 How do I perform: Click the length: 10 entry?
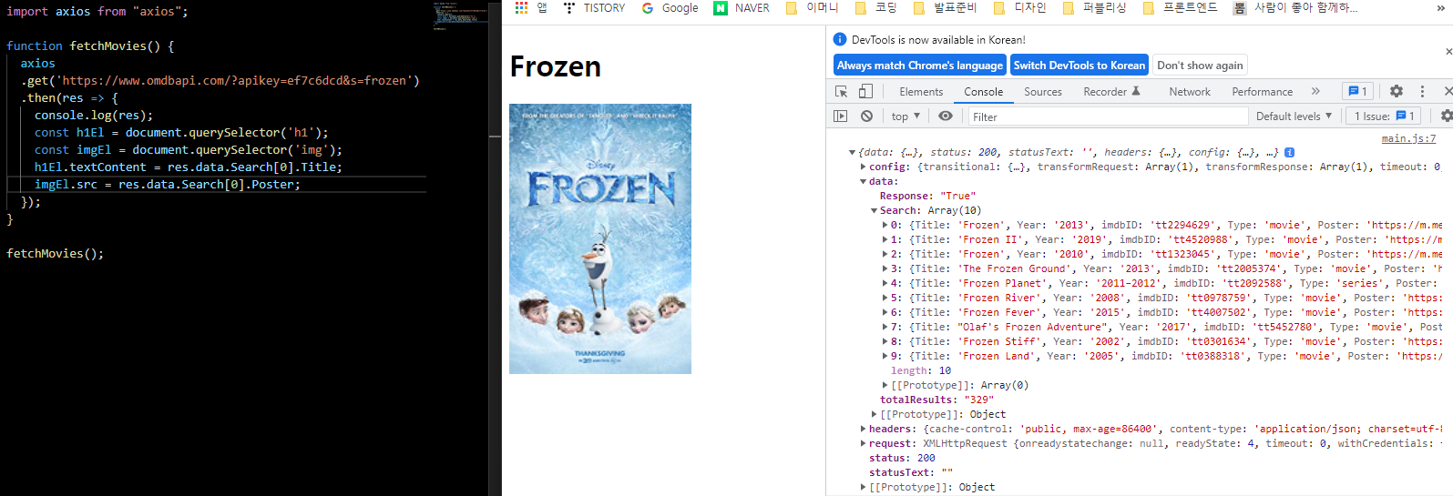tap(921, 371)
